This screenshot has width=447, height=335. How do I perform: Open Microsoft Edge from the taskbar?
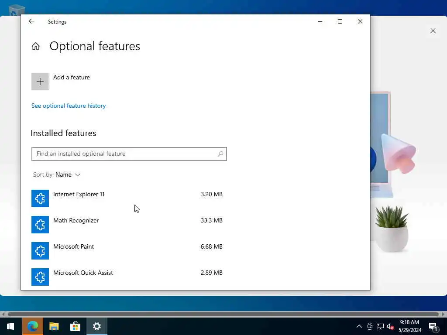(x=33, y=326)
